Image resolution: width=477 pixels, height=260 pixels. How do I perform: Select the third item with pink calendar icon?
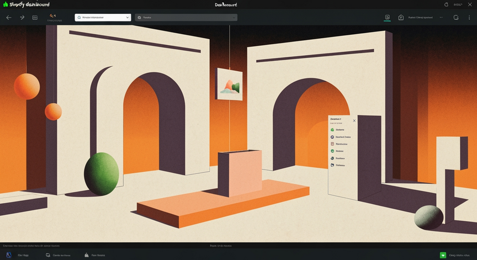(x=339, y=144)
